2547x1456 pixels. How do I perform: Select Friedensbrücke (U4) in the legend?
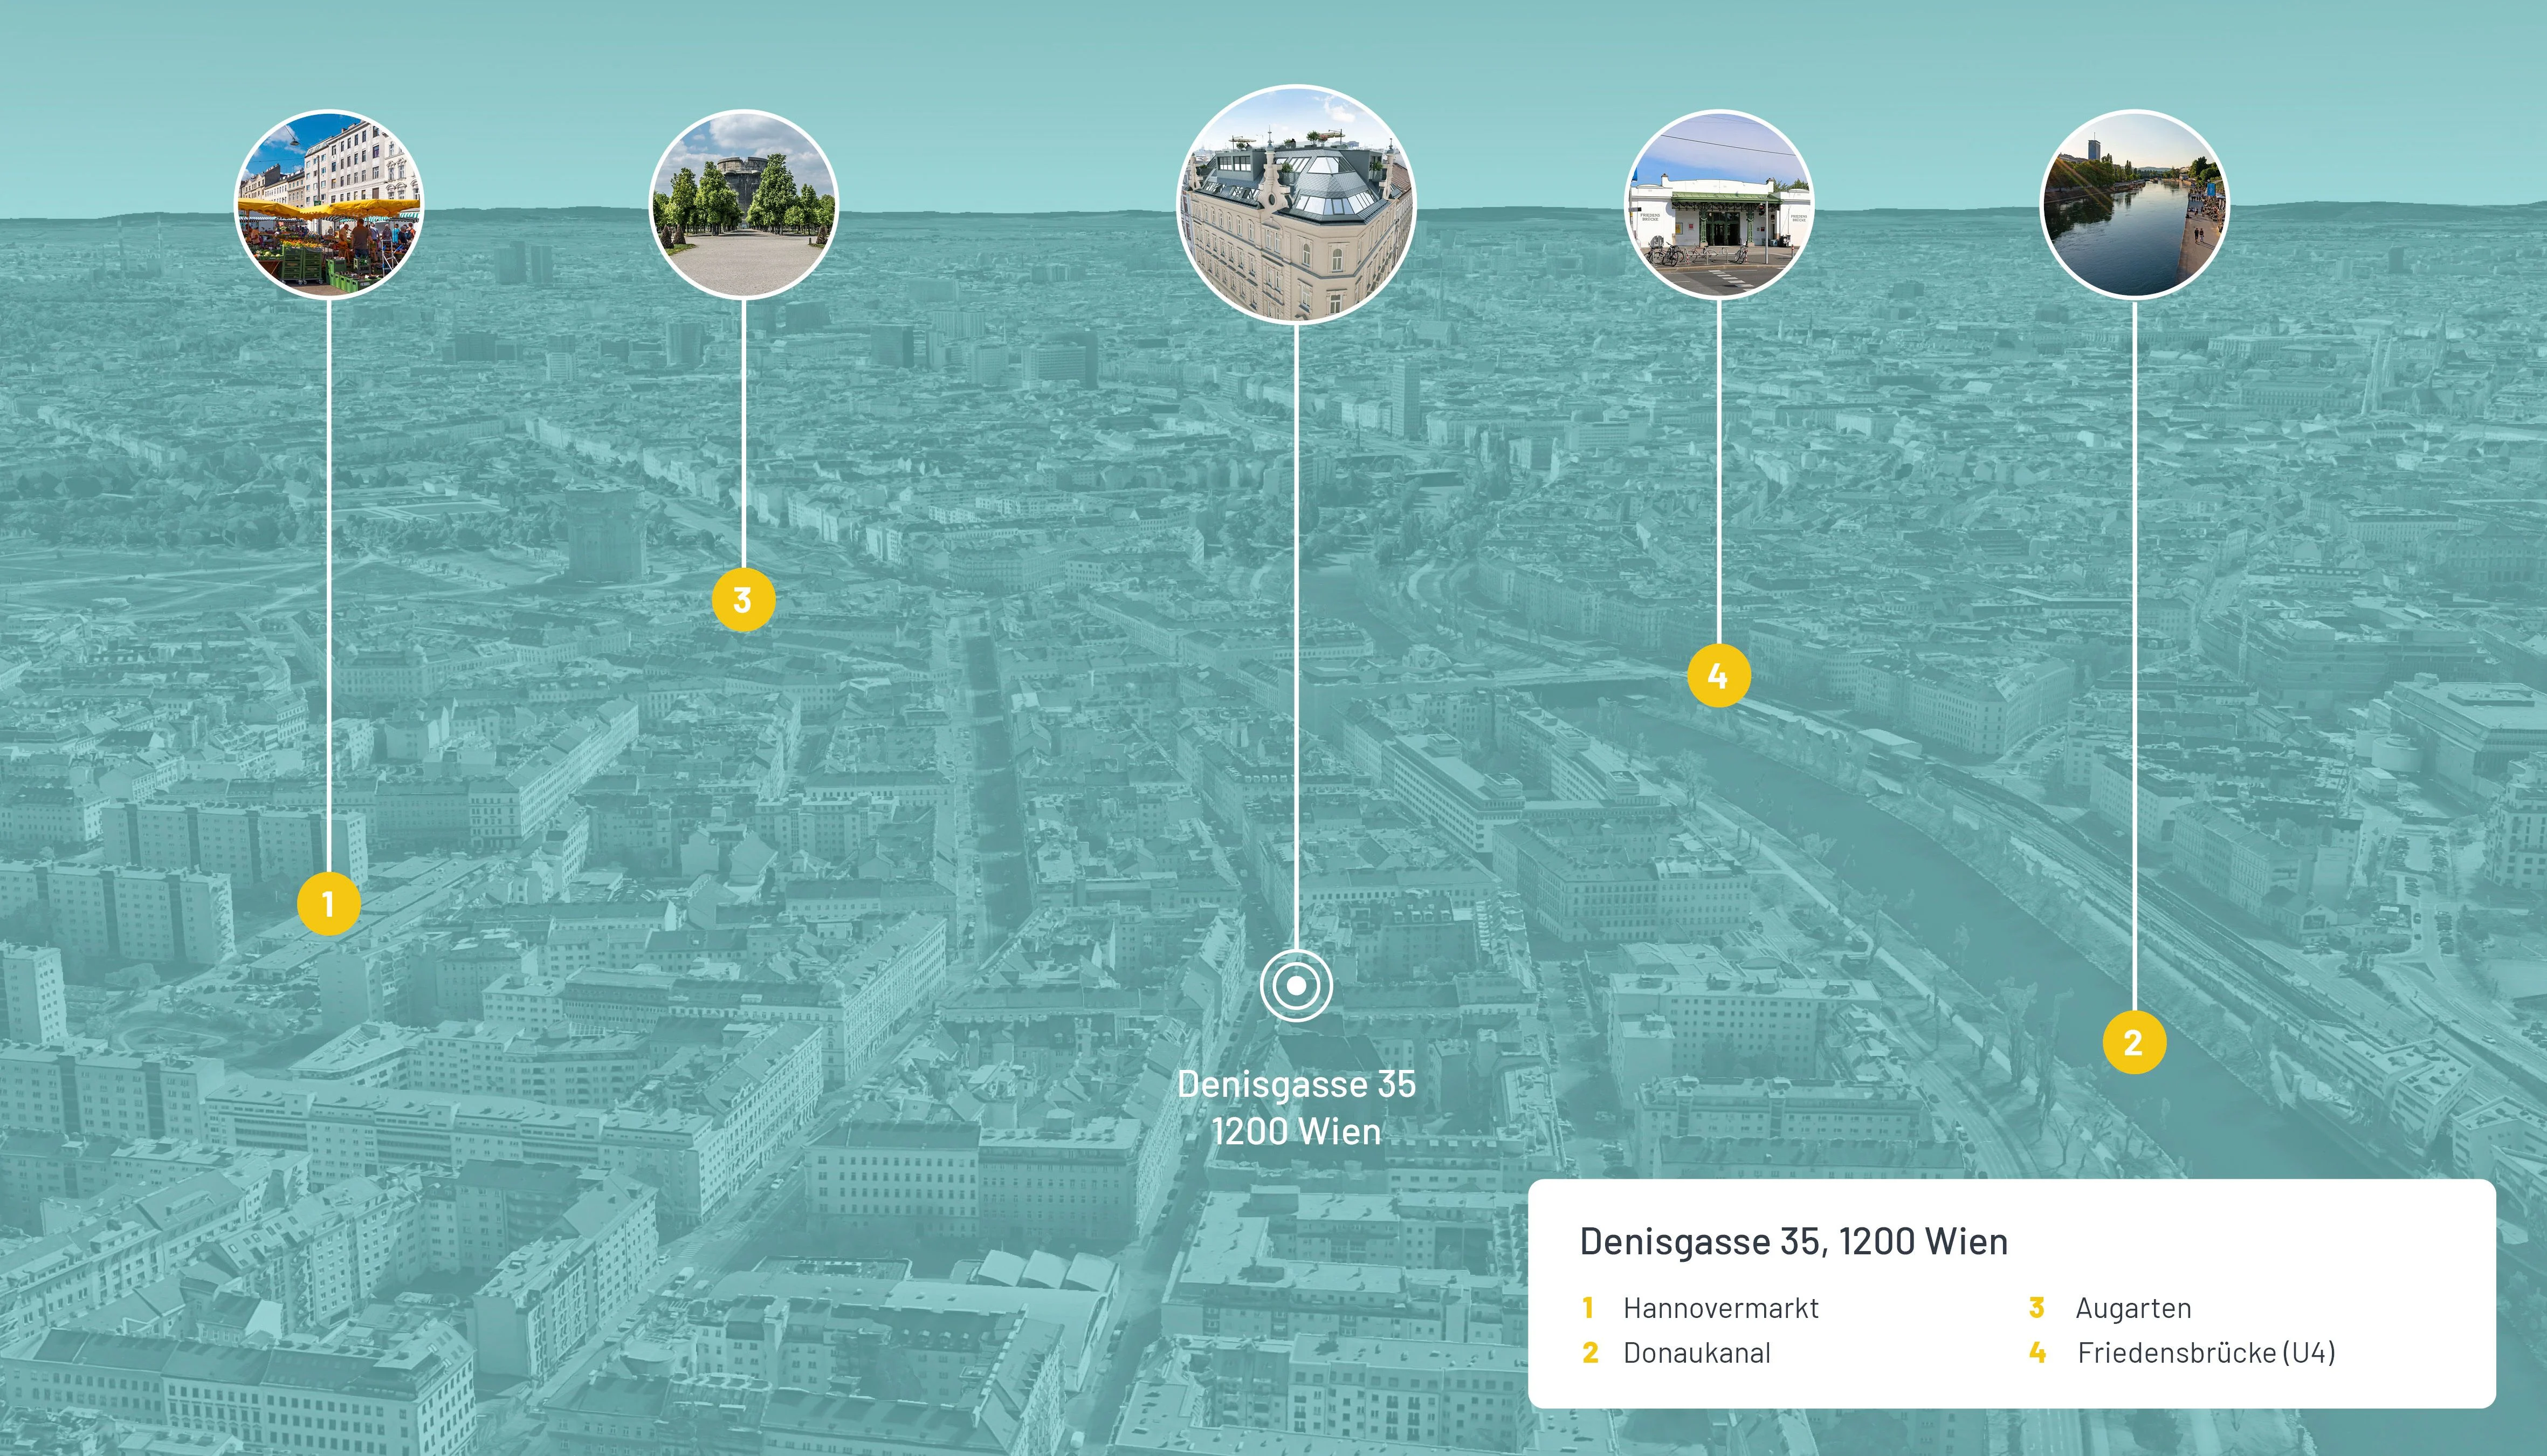click(x=2206, y=1353)
